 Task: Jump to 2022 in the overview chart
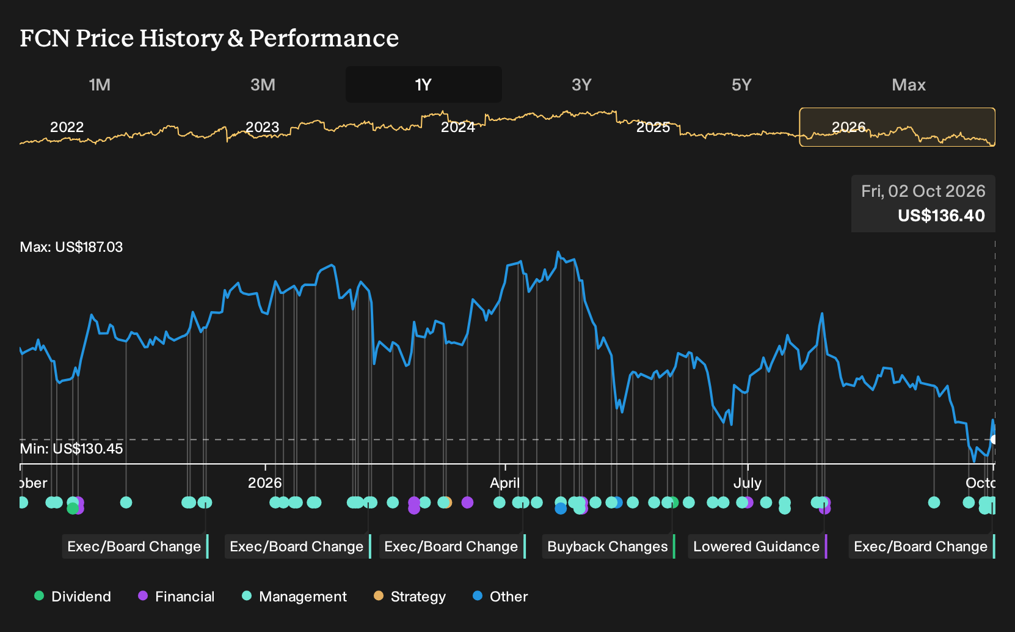[x=67, y=127]
